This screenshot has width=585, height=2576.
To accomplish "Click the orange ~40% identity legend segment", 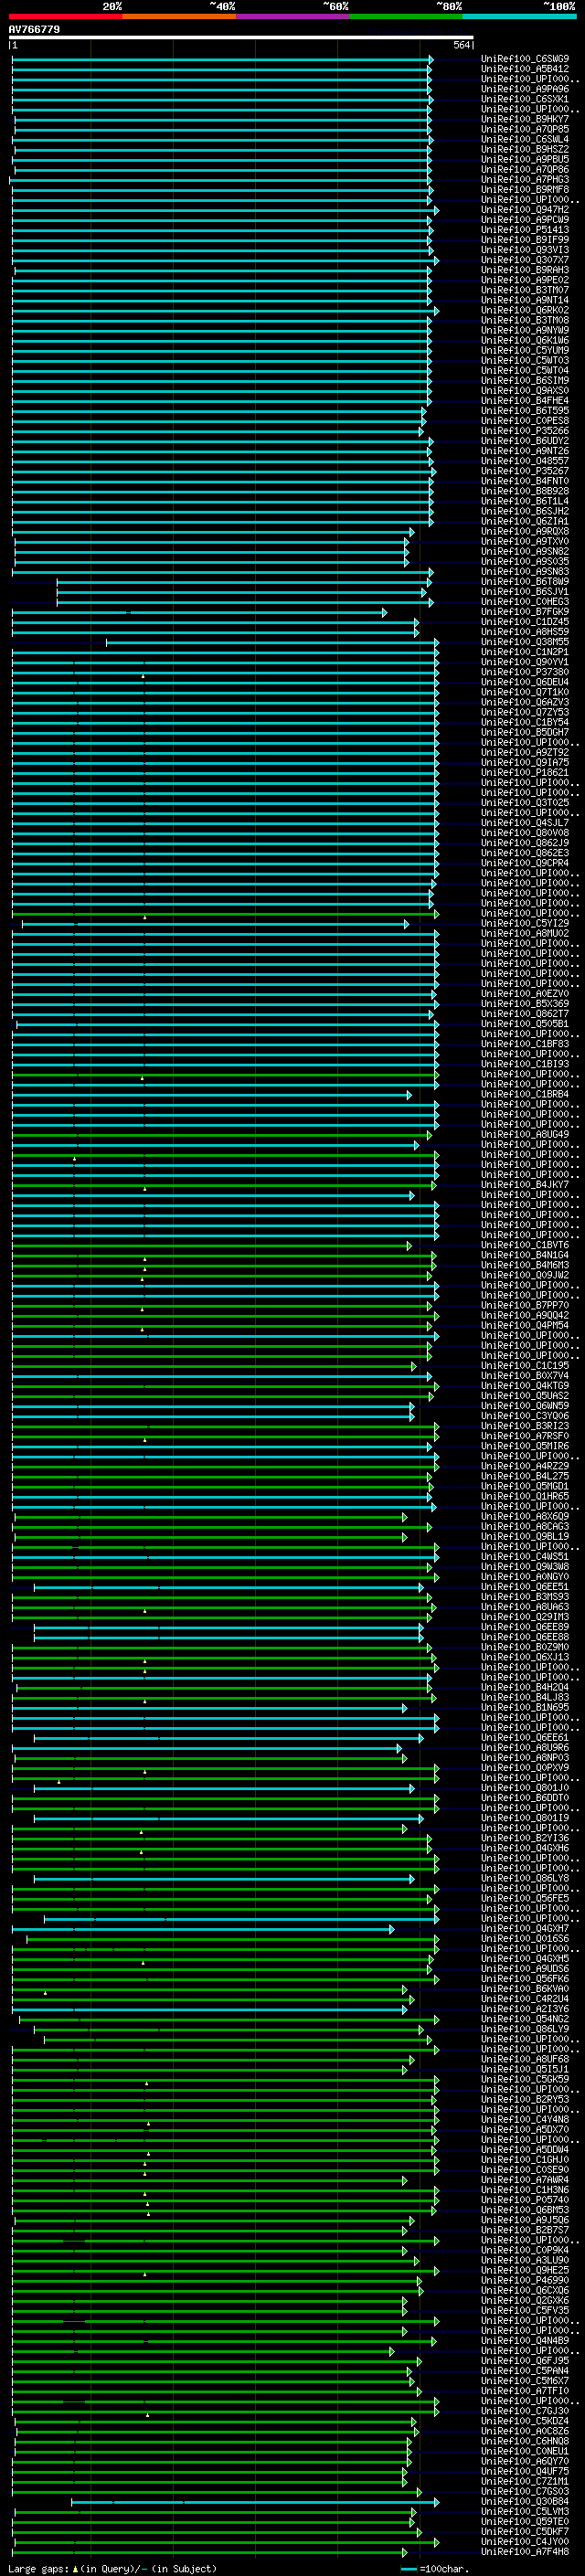I will 179,16.
